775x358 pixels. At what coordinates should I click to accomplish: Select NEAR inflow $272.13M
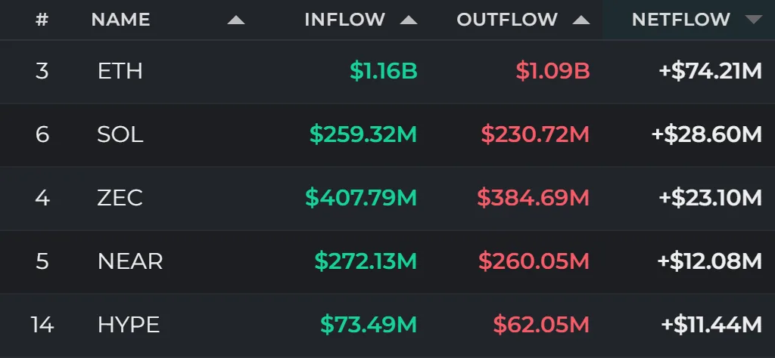coord(366,261)
